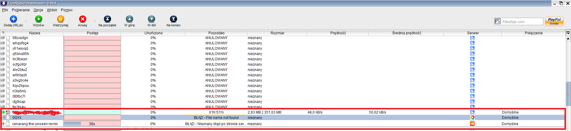Click in the FilesSpy.com search field

[x=522, y=22]
